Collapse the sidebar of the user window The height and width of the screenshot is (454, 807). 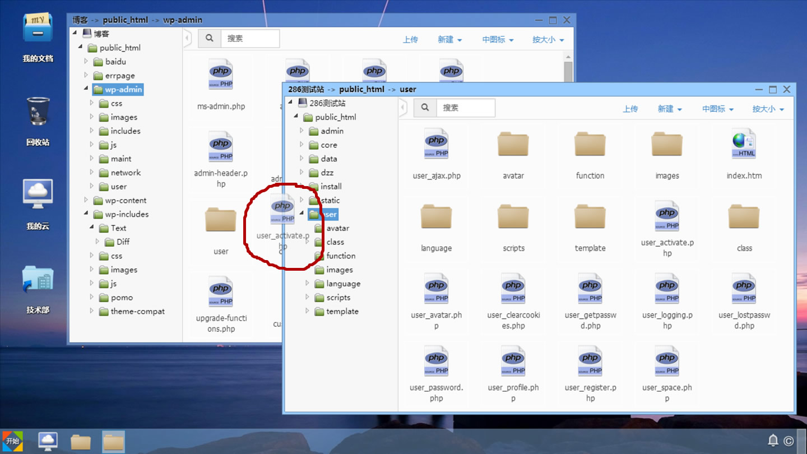click(402, 108)
